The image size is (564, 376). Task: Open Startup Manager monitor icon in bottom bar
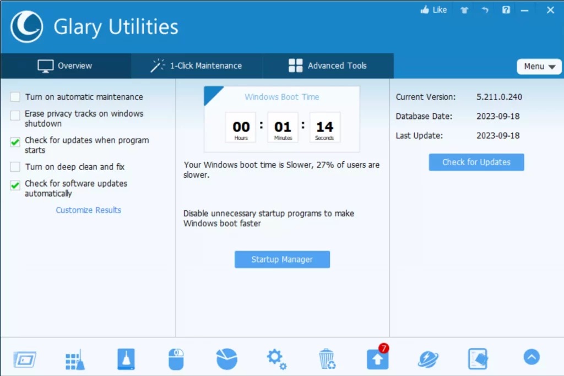25,359
